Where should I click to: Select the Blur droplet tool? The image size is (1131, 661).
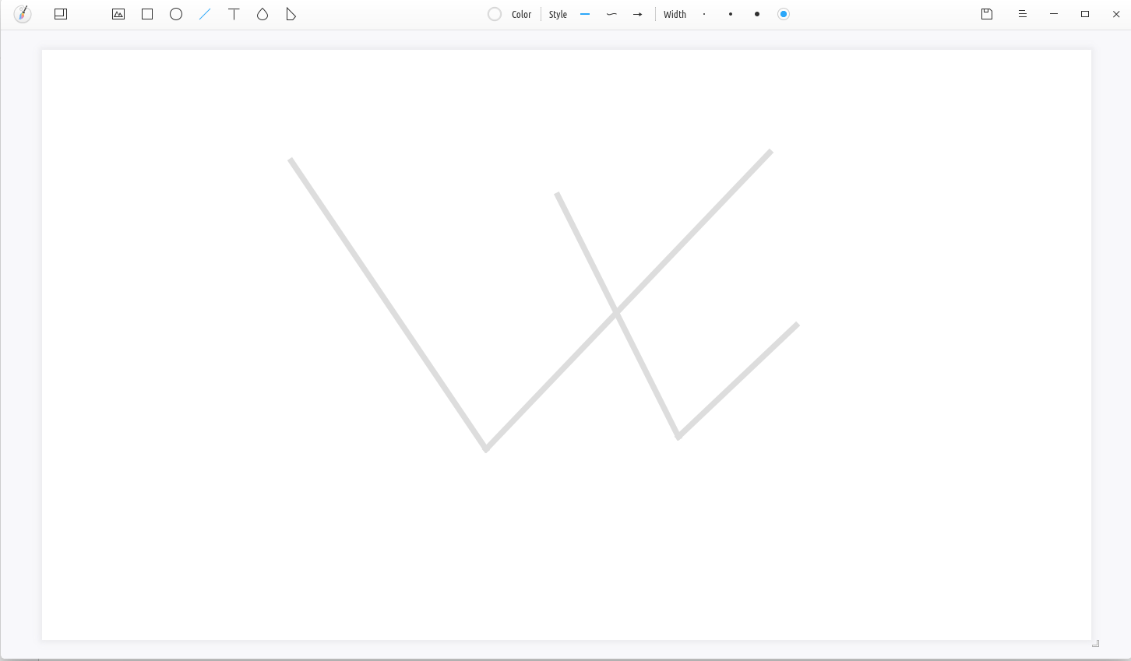[262, 14]
